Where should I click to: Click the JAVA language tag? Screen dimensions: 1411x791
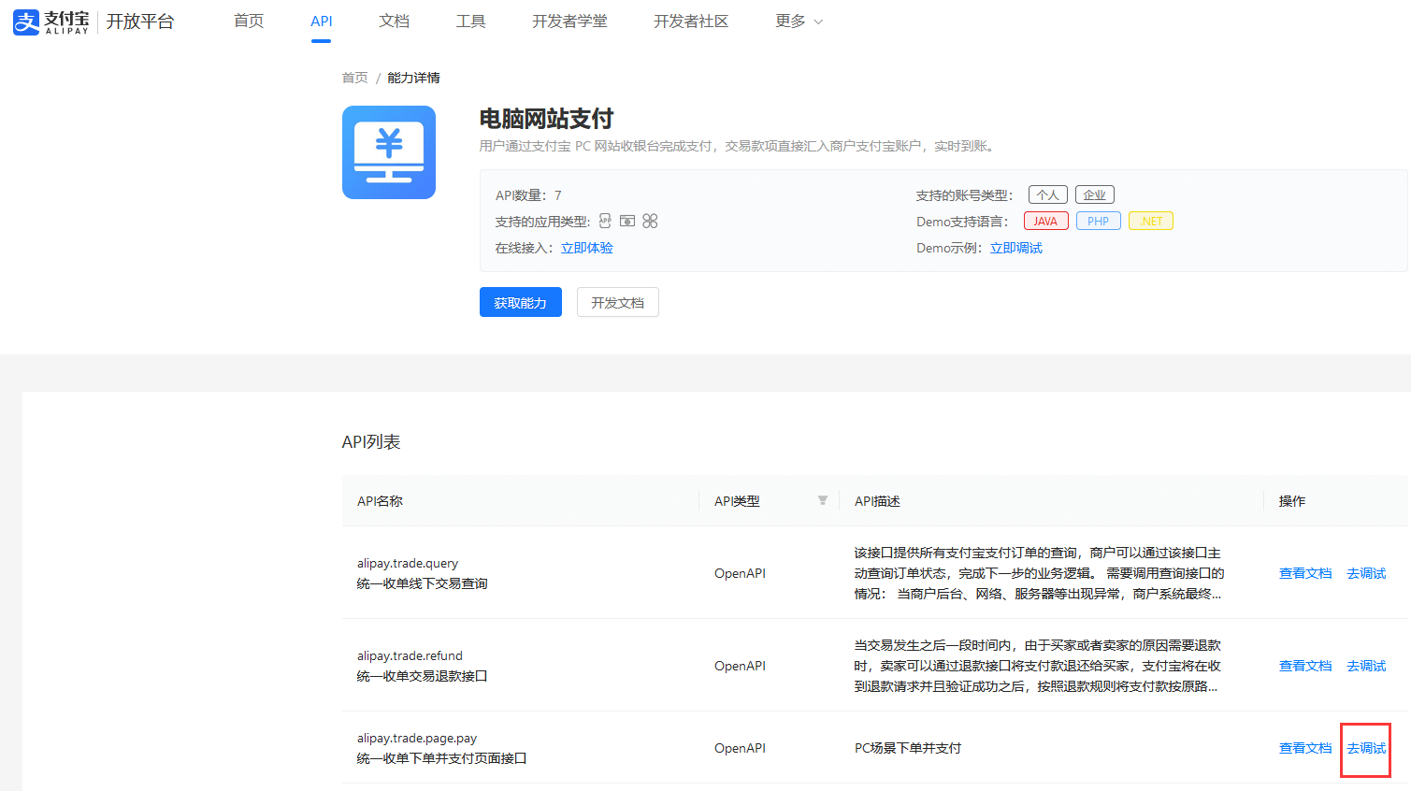coord(1046,221)
